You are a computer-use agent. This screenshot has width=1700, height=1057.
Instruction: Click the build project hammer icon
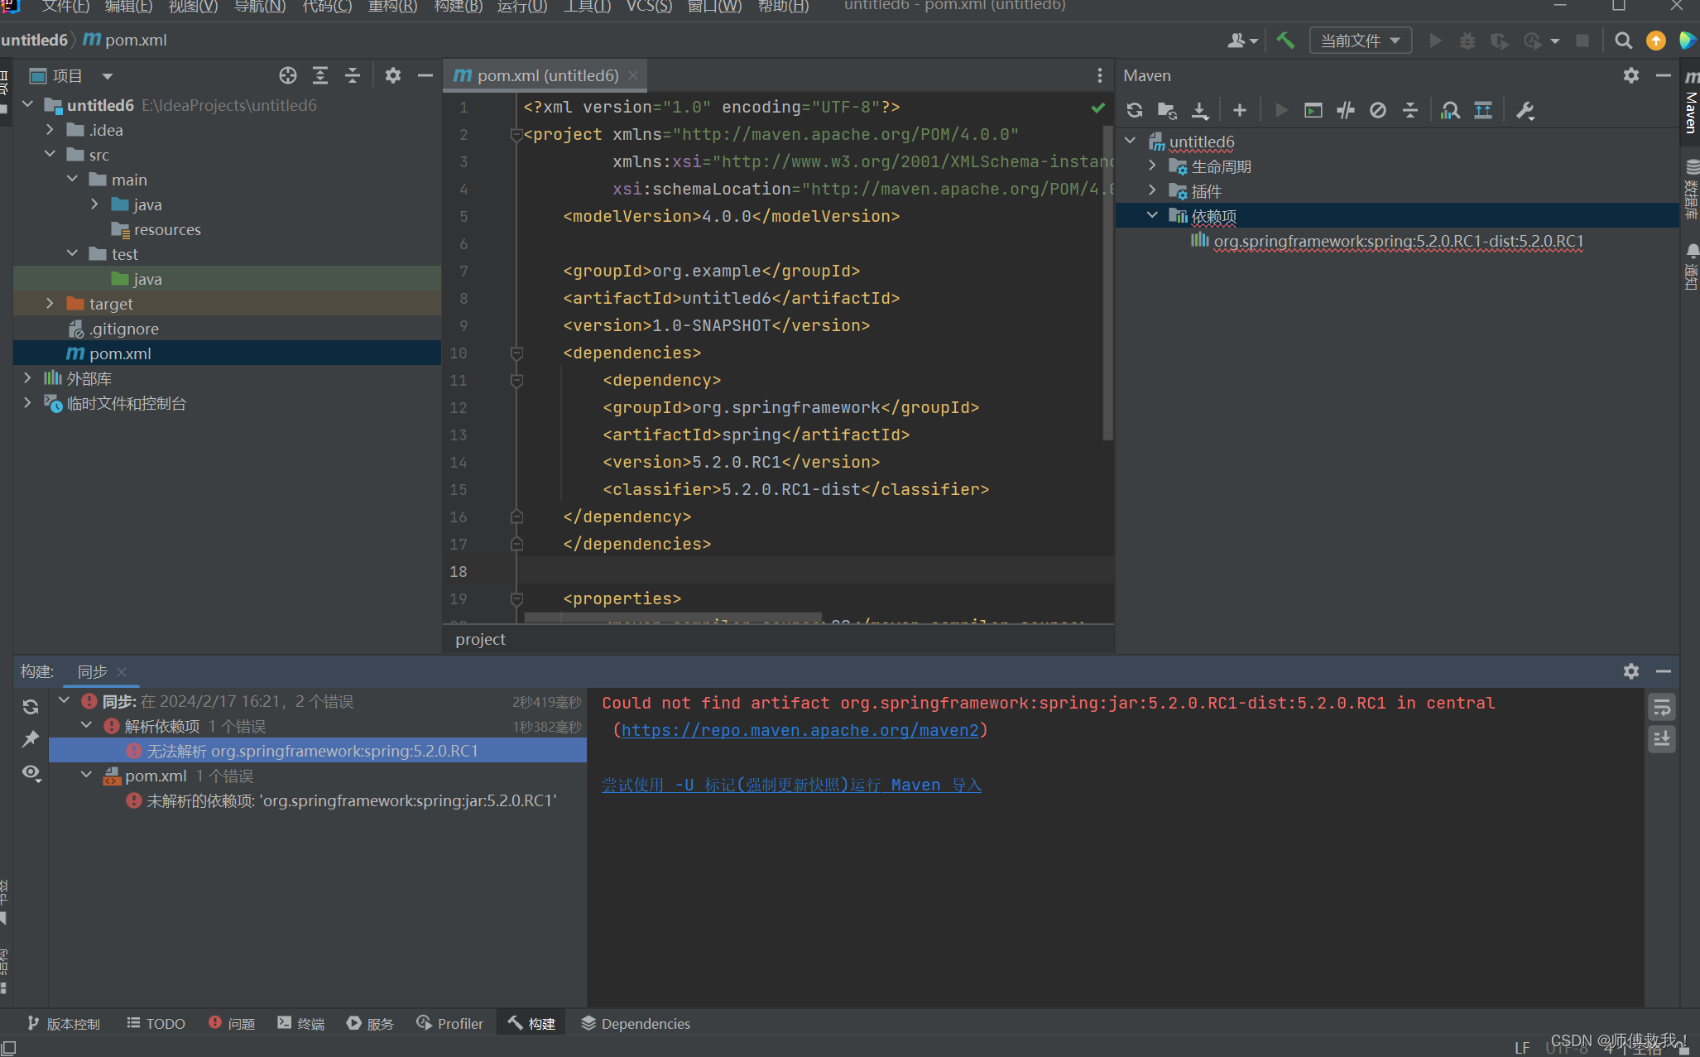point(1285,40)
